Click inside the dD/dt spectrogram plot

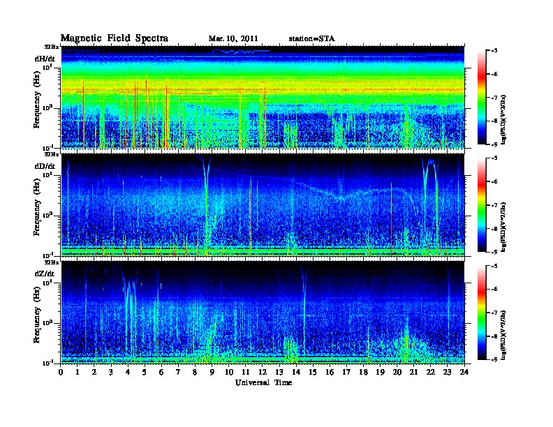pos(263,205)
